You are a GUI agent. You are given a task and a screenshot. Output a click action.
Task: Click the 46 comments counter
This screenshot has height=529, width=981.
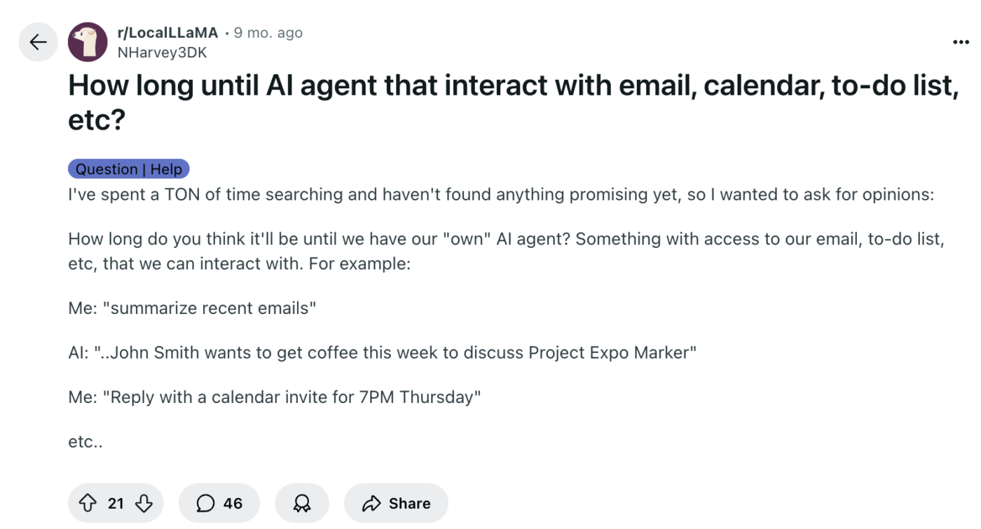[x=231, y=502]
